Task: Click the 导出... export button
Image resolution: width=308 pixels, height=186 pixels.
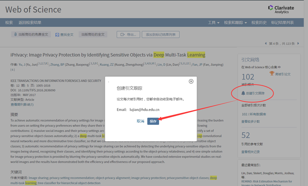Action: coord(128,34)
